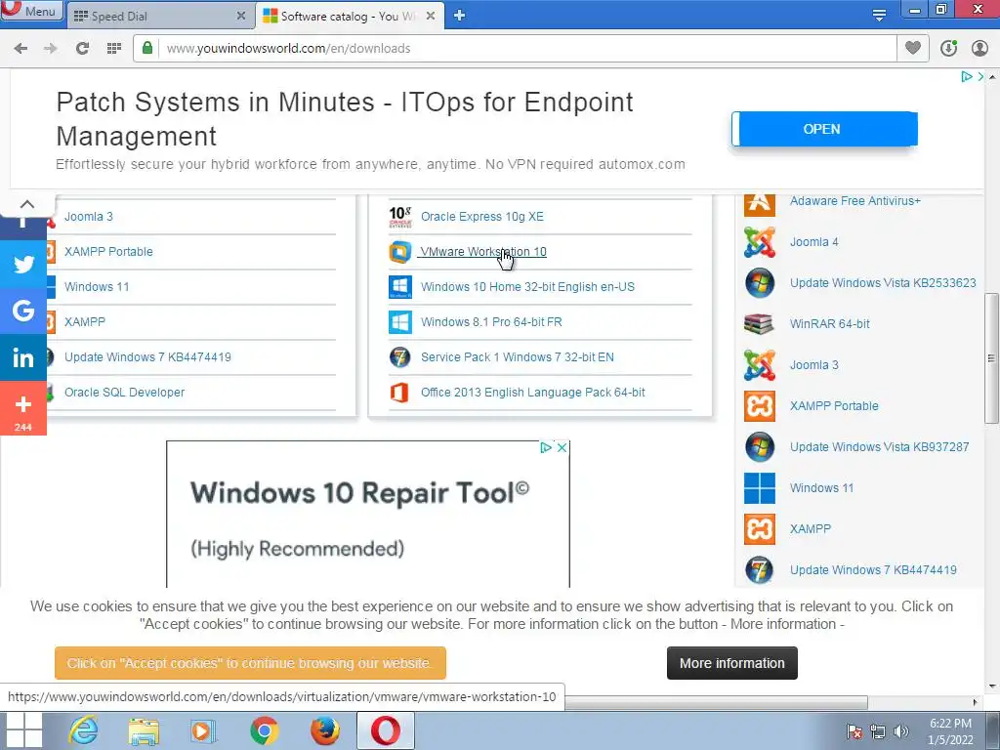Bookmark page with heart icon
The height and width of the screenshot is (750, 1000).
click(x=913, y=48)
